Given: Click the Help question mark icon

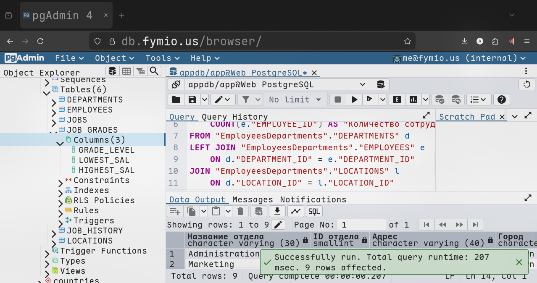Looking at the screenshot, I should [x=501, y=100].
